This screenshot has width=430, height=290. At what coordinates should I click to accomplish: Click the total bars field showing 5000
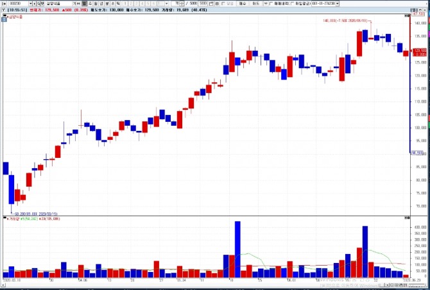point(203,4)
